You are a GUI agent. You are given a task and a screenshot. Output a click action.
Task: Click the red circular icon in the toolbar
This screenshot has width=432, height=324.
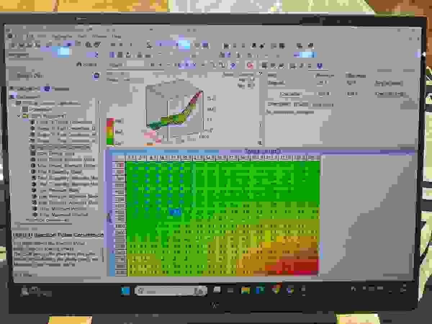[250, 65]
